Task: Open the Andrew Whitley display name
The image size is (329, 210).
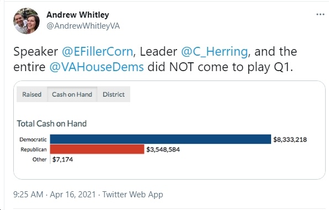Action: 78,15
